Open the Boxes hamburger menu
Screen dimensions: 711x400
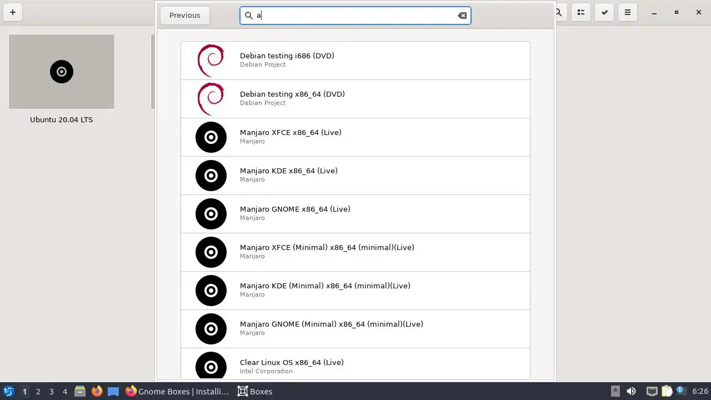coord(628,12)
